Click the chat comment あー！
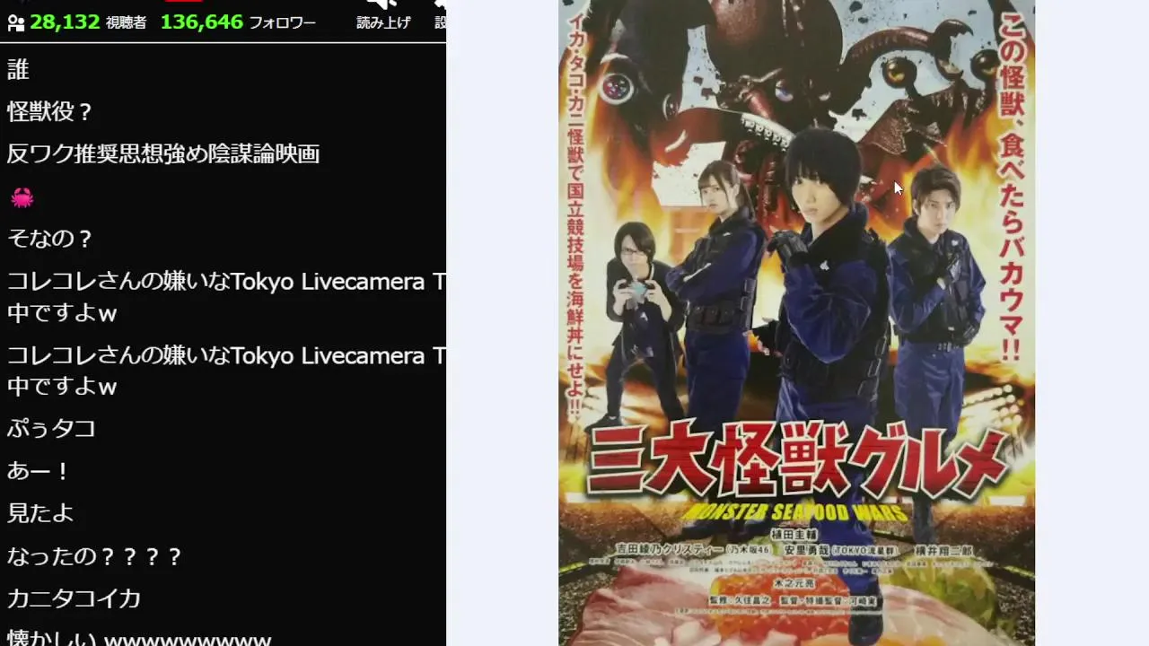 [39, 471]
